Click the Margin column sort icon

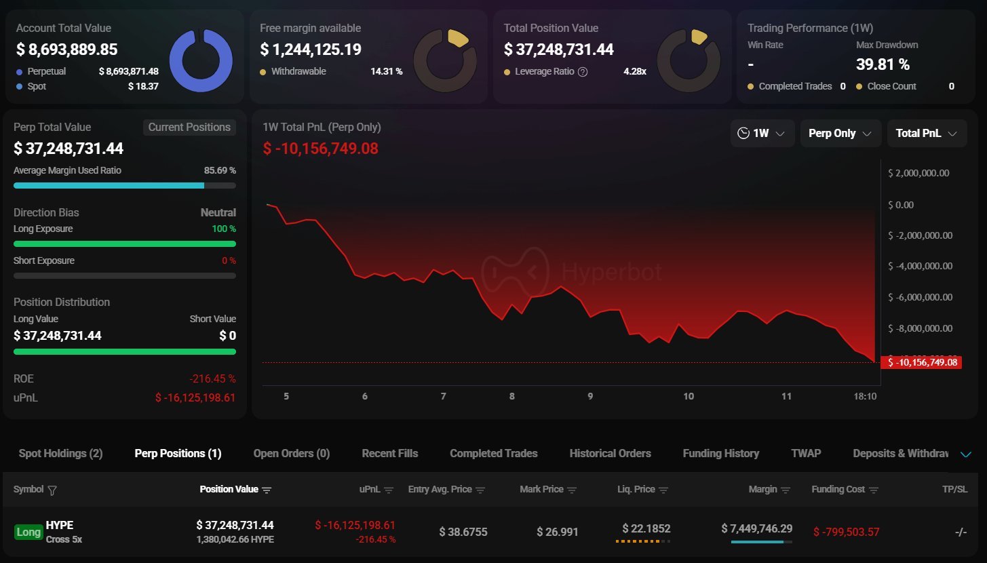786,490
